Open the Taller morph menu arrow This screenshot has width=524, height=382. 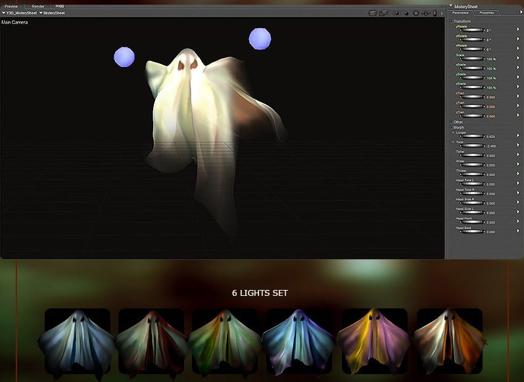pos(518,155)
